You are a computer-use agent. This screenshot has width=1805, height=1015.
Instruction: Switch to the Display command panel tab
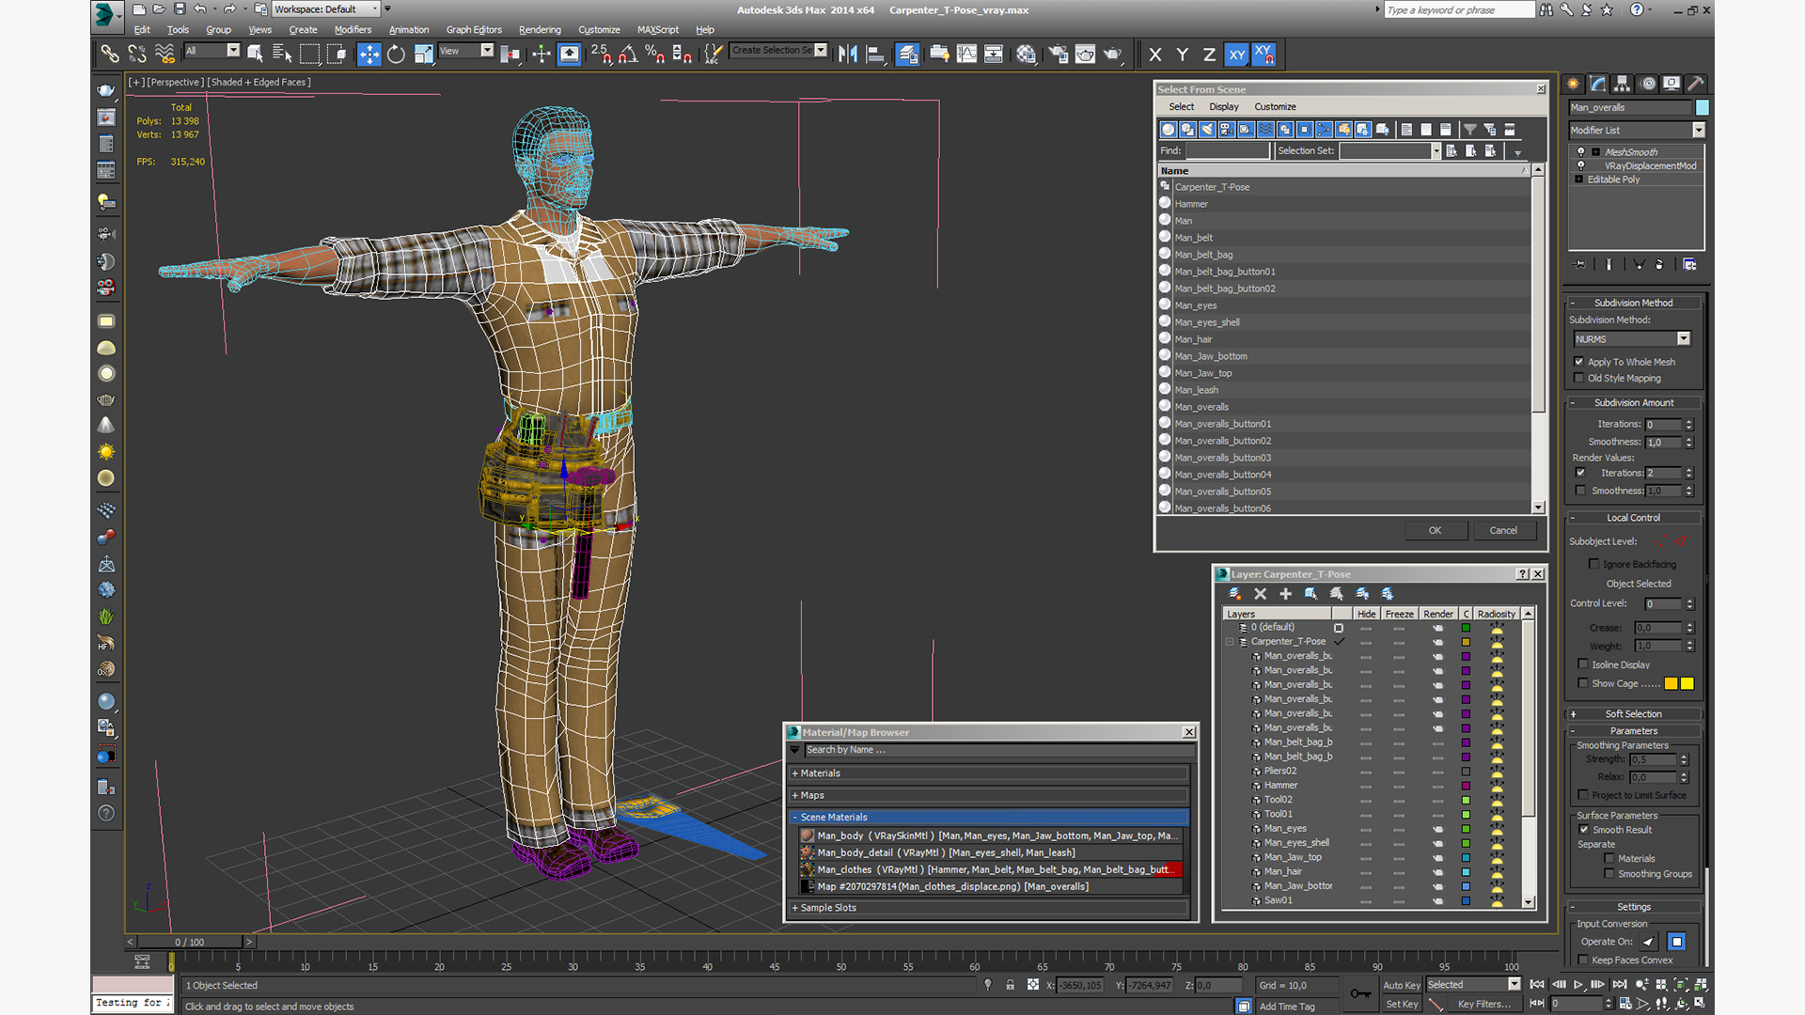(1672, 84)
